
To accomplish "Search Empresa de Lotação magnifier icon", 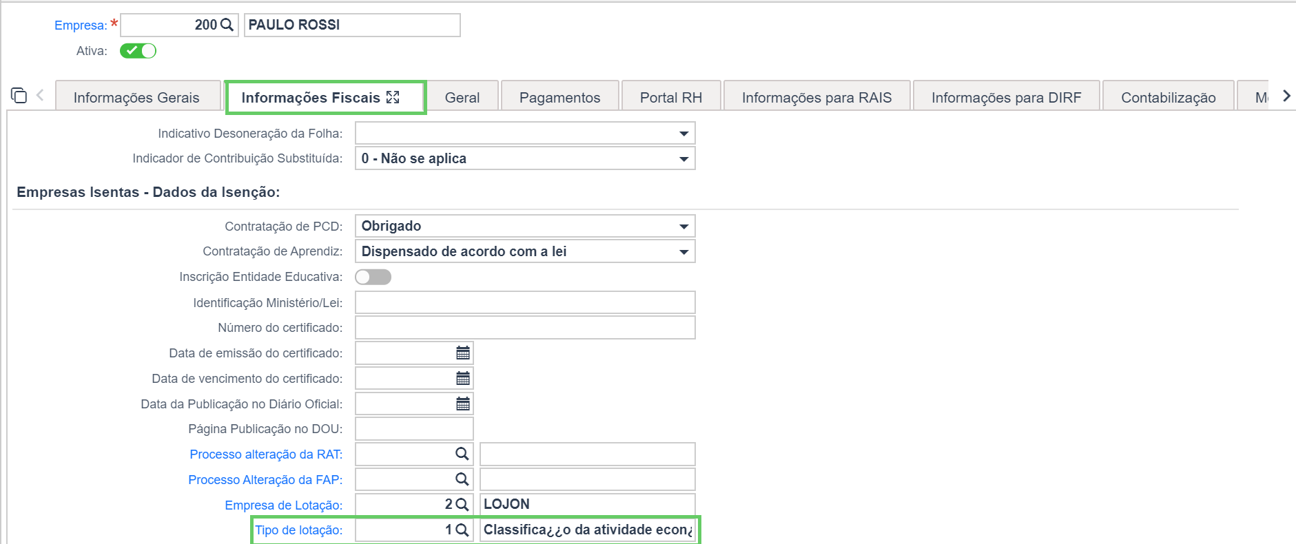I will coord(462,504).
